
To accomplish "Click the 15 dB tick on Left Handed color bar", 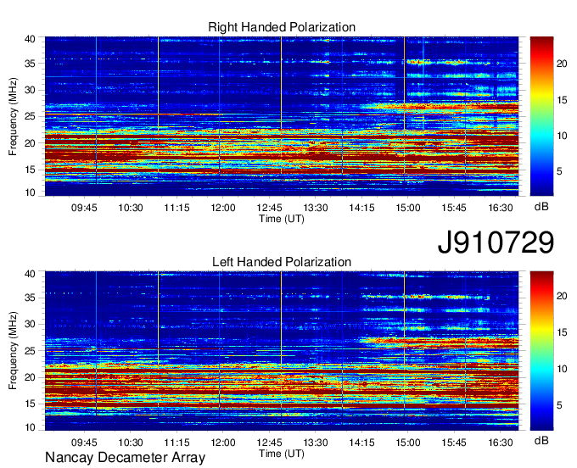I will click(562, 332).
